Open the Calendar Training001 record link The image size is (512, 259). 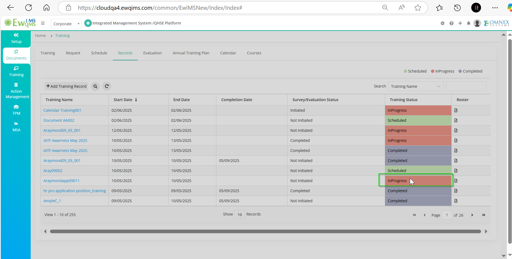click(62, 110)
